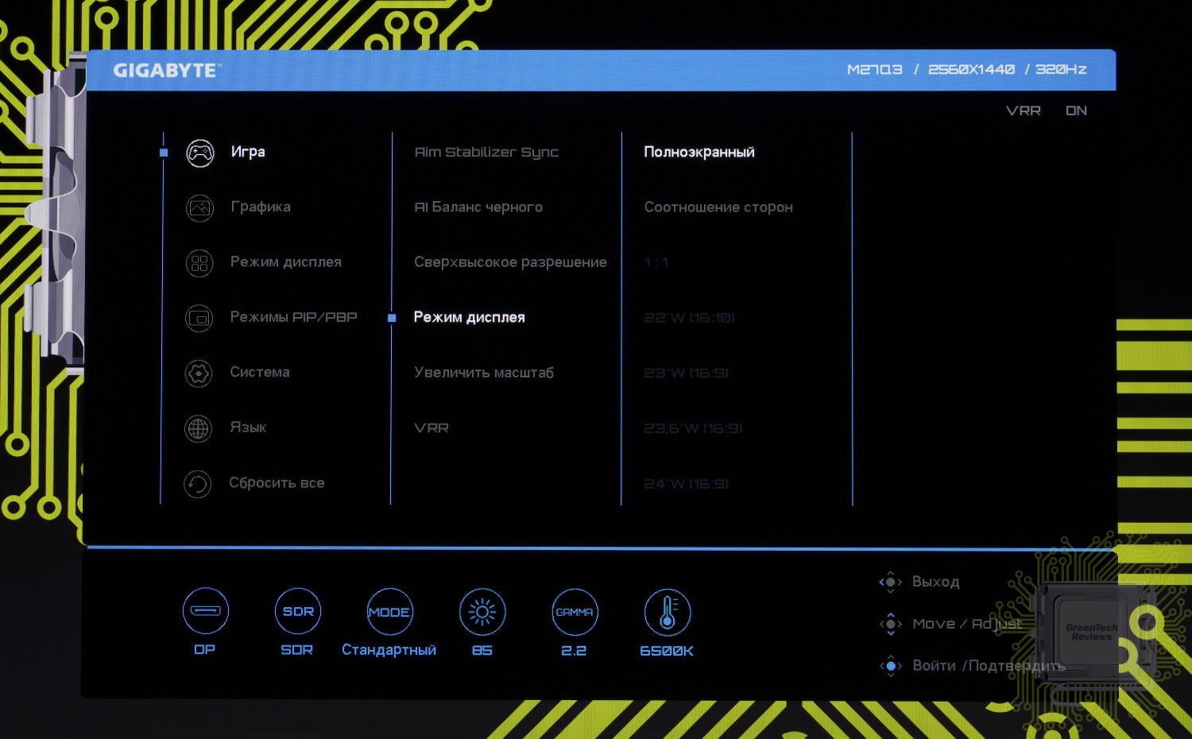
Task: Click the brightness sun icon
Action: pos(482,612)
